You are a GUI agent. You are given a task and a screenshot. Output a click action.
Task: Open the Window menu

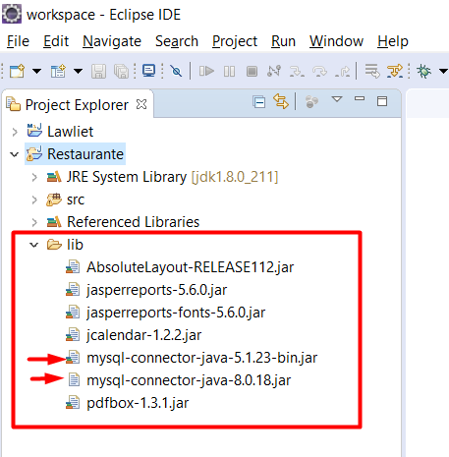(x=336, y=41)
